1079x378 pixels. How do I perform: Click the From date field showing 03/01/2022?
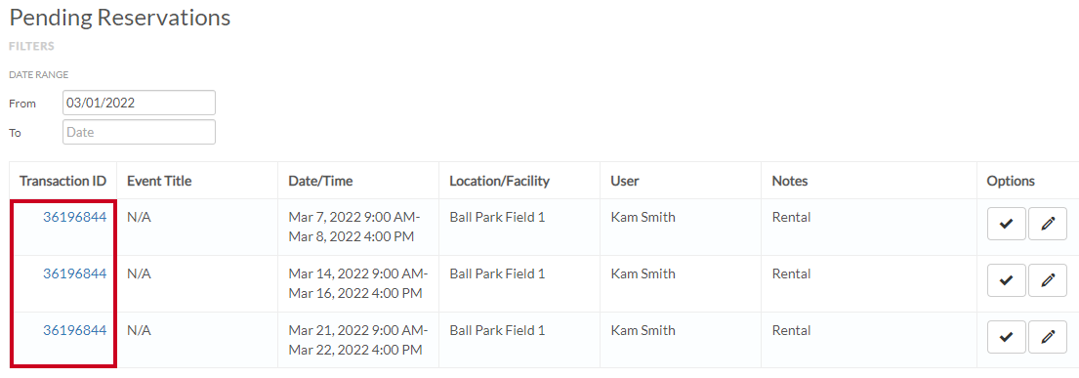[x=139, y=103]
